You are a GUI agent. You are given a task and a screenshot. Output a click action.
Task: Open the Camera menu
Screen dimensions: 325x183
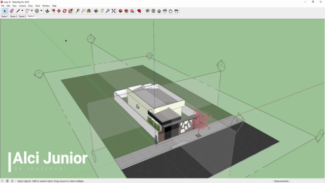22,6
